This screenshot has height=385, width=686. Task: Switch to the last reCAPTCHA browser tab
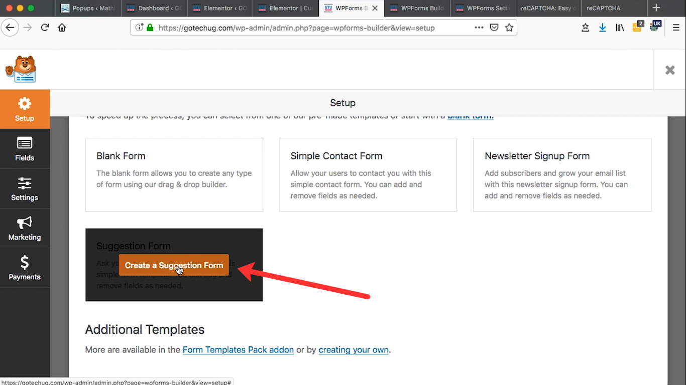[613, 8]
